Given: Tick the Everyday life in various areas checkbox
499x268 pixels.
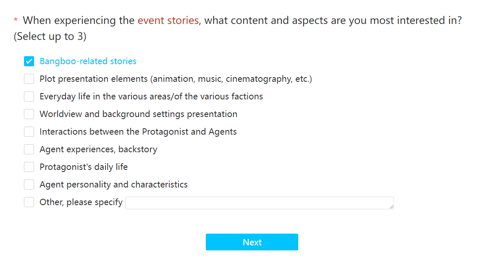Looking at the screenshot, I should click(29, 96).
